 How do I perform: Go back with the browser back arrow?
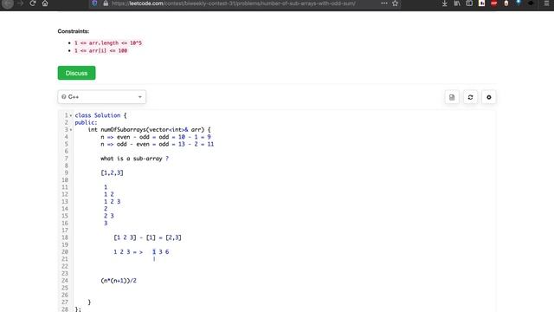pos(8,3)
